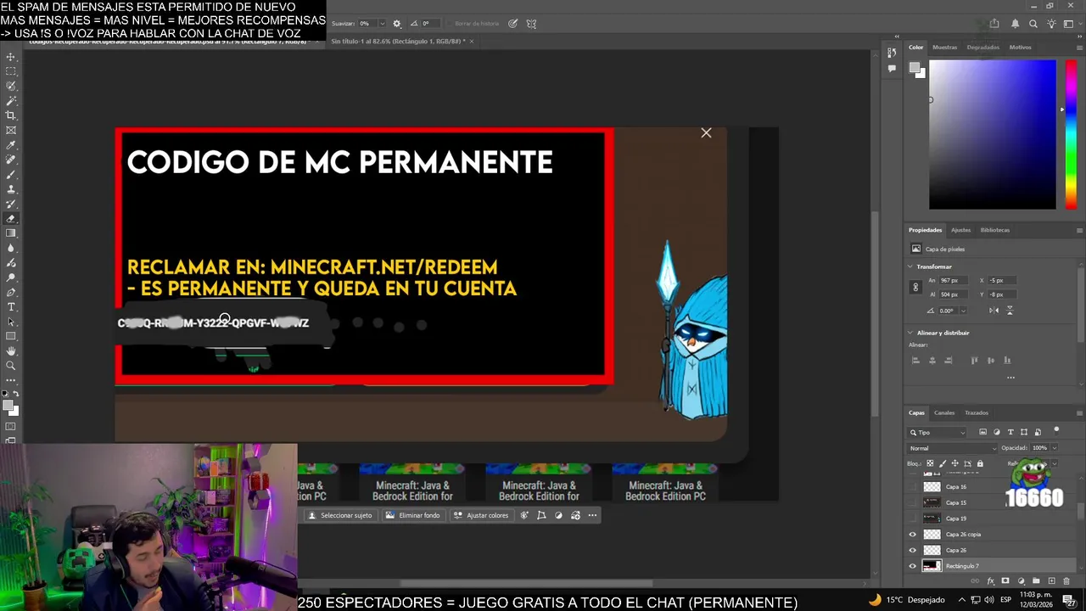Switch to the Trazados tab
Screen dimensions: 1086x611
(x=976, y=412)
